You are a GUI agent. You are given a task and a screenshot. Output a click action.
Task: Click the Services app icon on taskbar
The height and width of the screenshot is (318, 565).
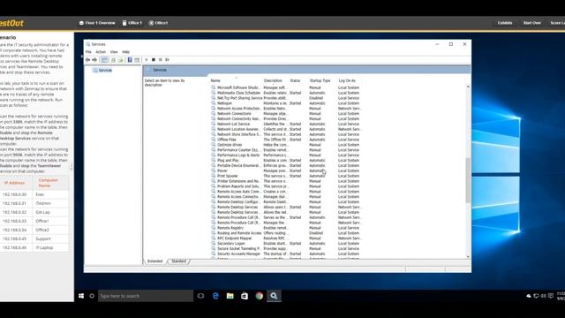274,296
